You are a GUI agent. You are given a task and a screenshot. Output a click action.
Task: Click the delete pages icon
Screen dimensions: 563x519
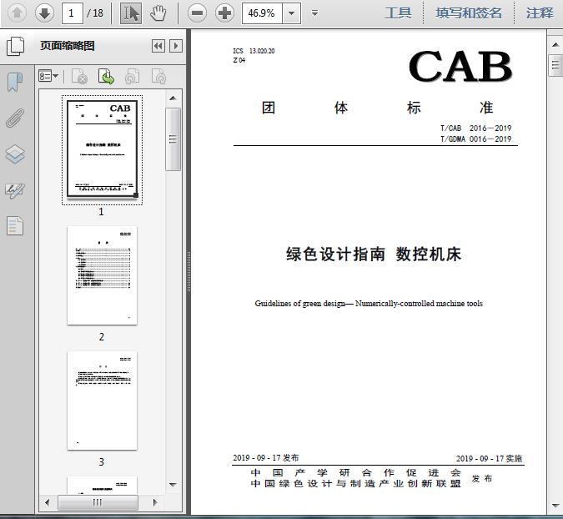(x=79, y=76)
